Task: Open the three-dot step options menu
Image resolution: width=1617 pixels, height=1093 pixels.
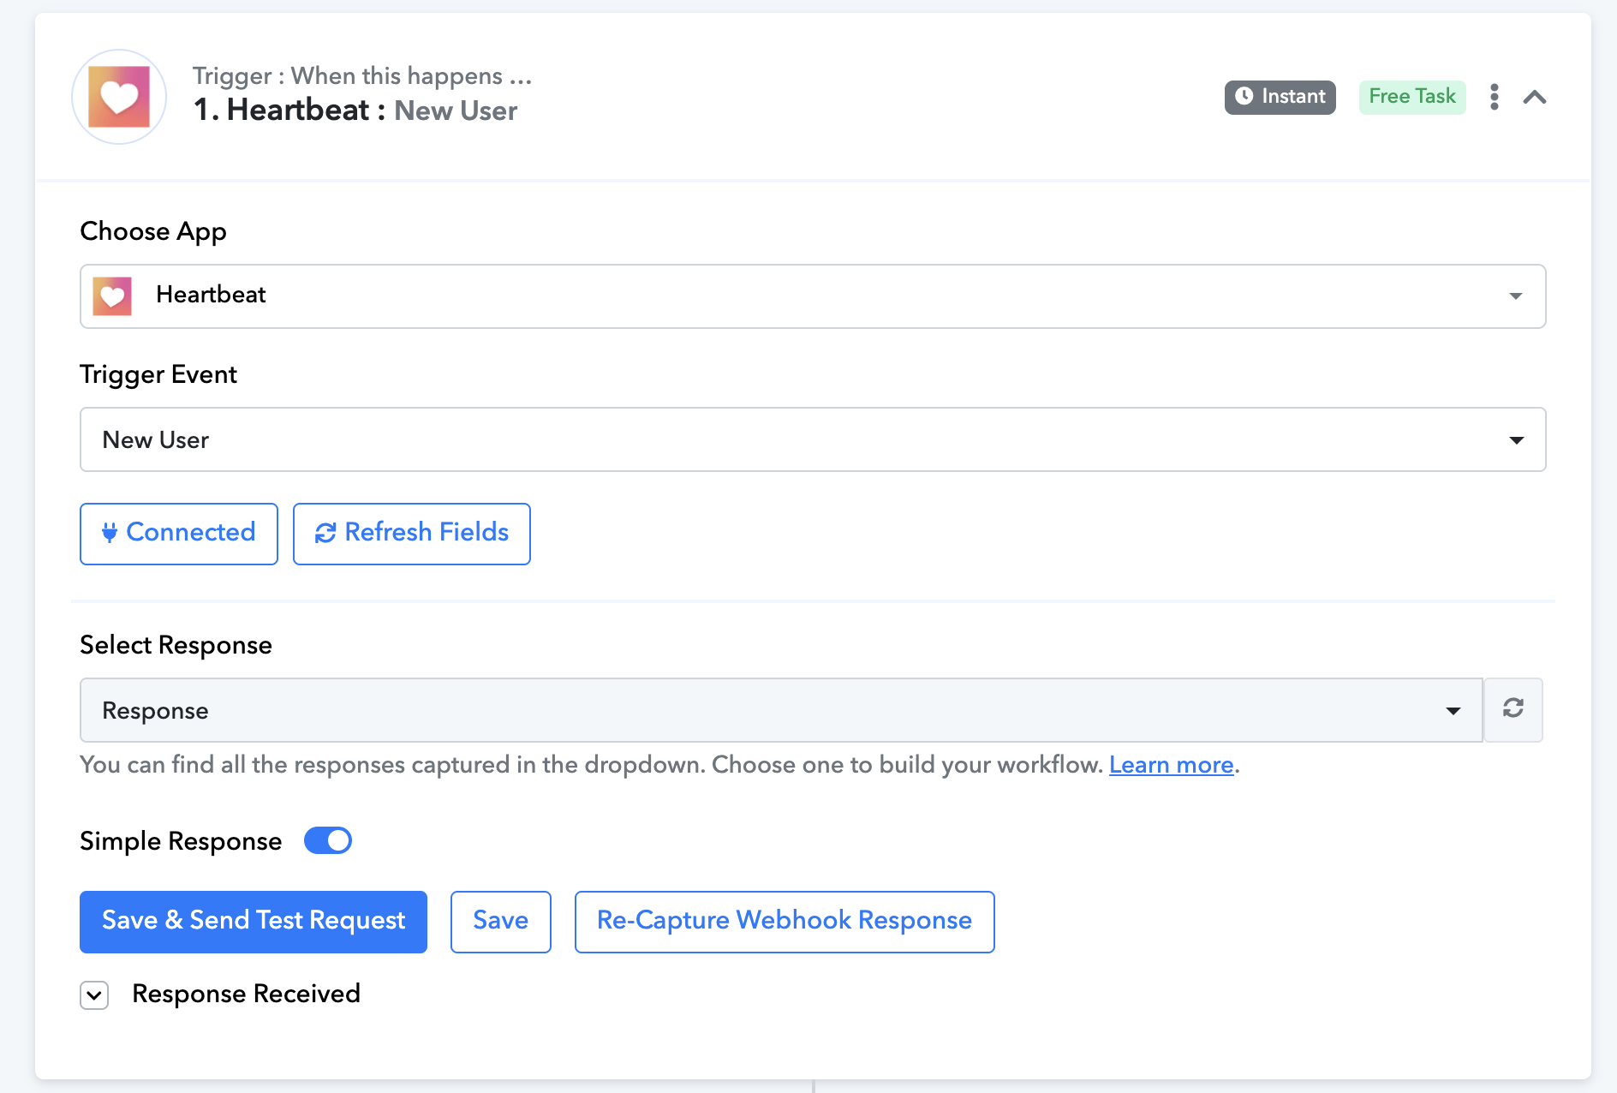Action: [x=1495, y=97]
